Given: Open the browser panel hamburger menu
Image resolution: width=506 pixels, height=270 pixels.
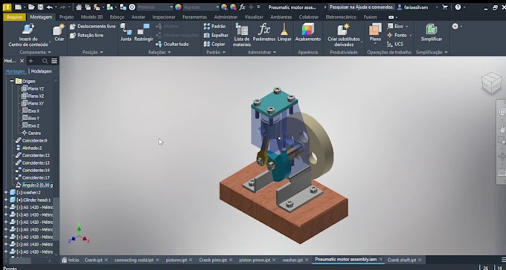Looking at the screenshot, I should coord(54,61).
